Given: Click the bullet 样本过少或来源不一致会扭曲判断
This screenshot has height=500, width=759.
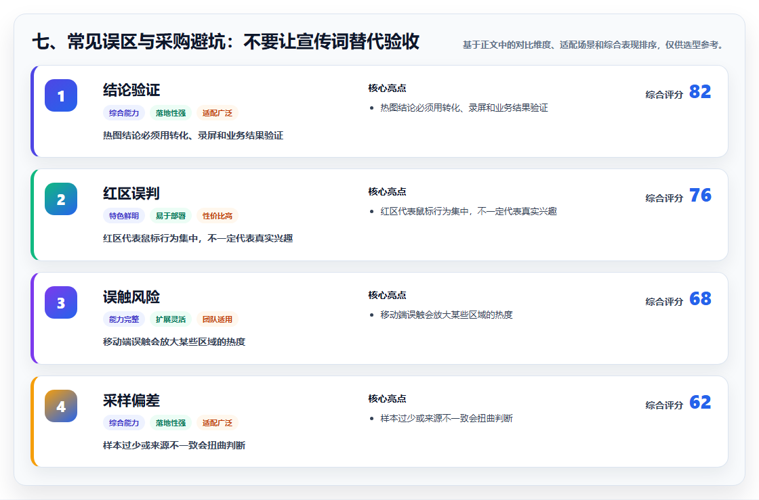Looking at the screenshot, I should point(446,418).
